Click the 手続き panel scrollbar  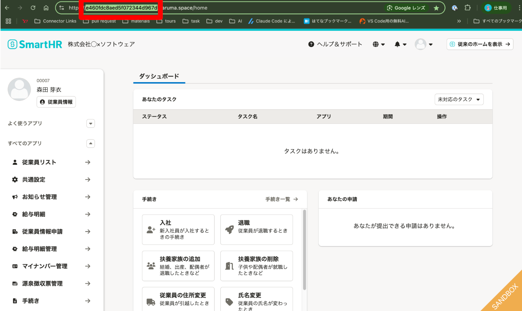point(304,250)
